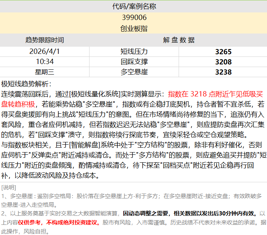Select the 星期三 weekday cell
Image resolution: width=267 pixels, height=235 pixels.
click(45, 72)
